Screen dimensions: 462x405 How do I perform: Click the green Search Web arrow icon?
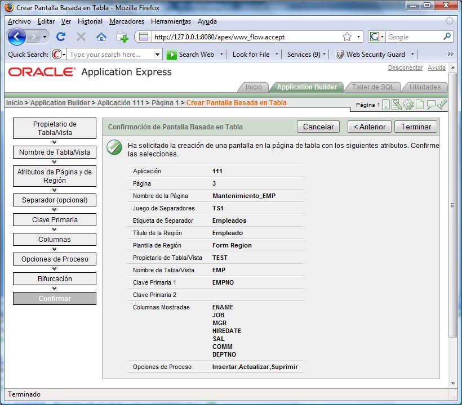[171, 55]
